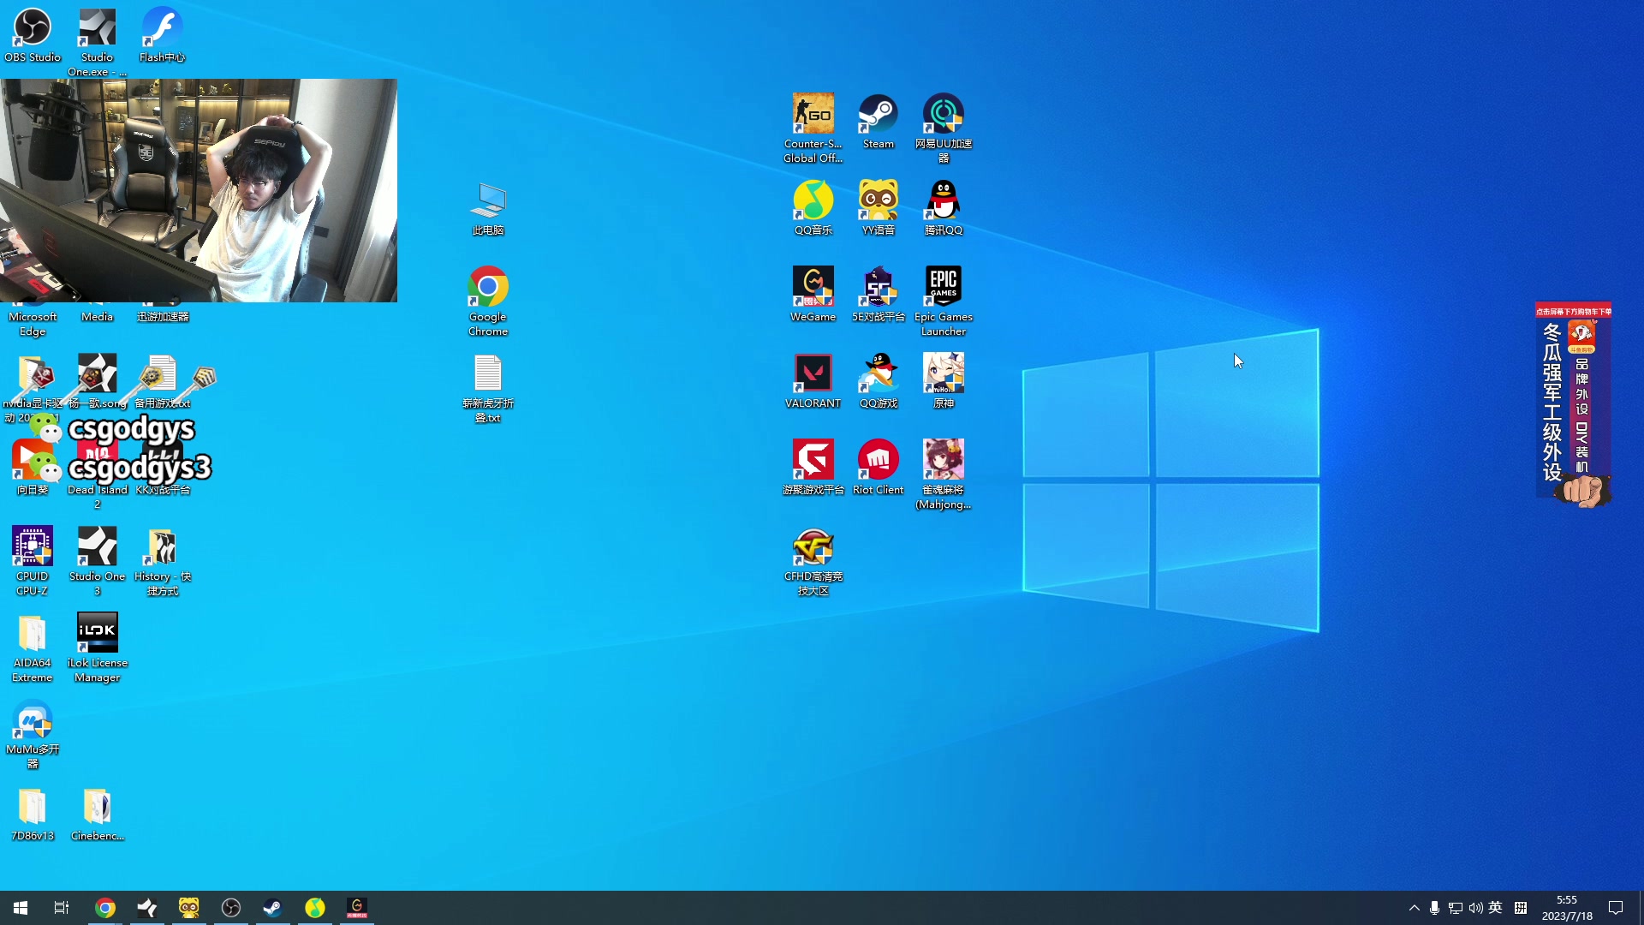The width and height of the screenshot is (1644, 925).
Task: Click the microphone tray icon
Action: click(1435, 908)
